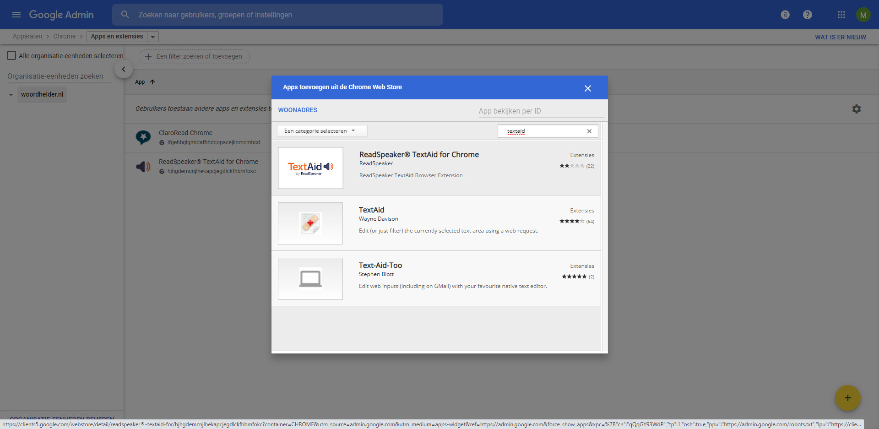Viewport: 879px width, 429px height.
Task: Click the Google Admin logo
Action: pos(61,15)
